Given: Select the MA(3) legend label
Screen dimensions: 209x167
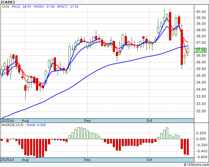Looking at the screenshot, I should point(16,7).
